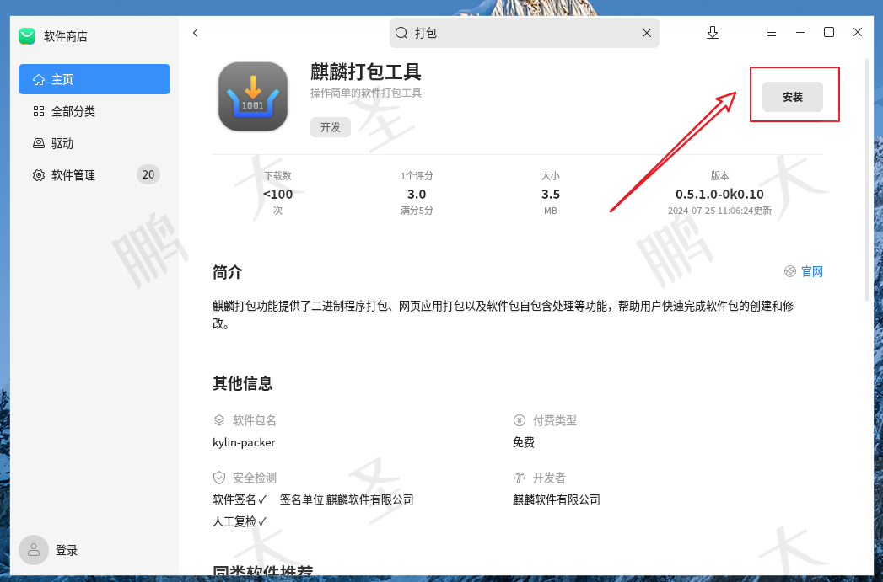Click the developer icon
Image resolution: width=883 pixels, height=582 pixels.
pos(520,478)
